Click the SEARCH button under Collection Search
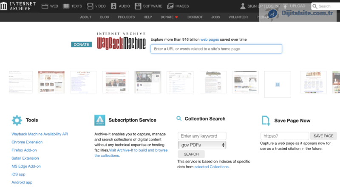 tap(191, 154)
